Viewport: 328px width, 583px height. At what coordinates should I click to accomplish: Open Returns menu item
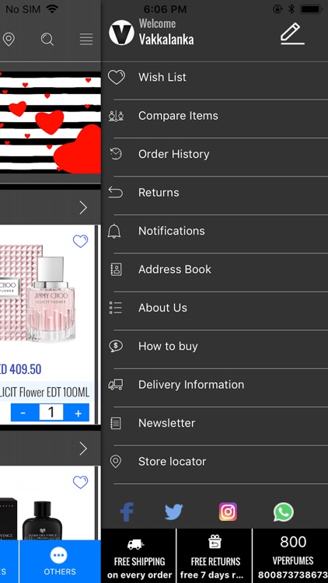215,193
